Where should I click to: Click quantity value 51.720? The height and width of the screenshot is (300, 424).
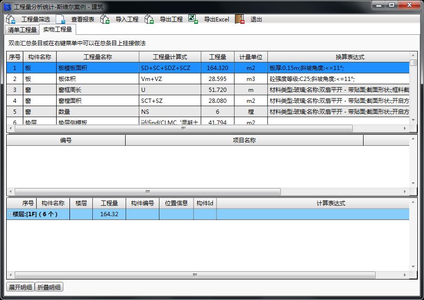[x=217, y=90]
